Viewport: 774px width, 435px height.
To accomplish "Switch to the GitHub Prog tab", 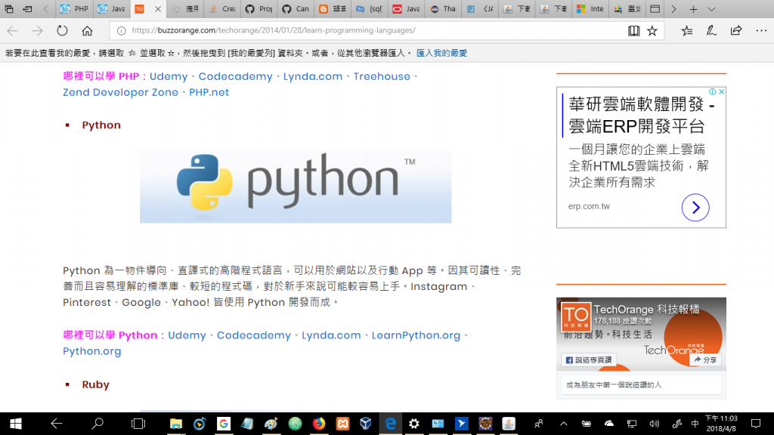I will point(259,9).
